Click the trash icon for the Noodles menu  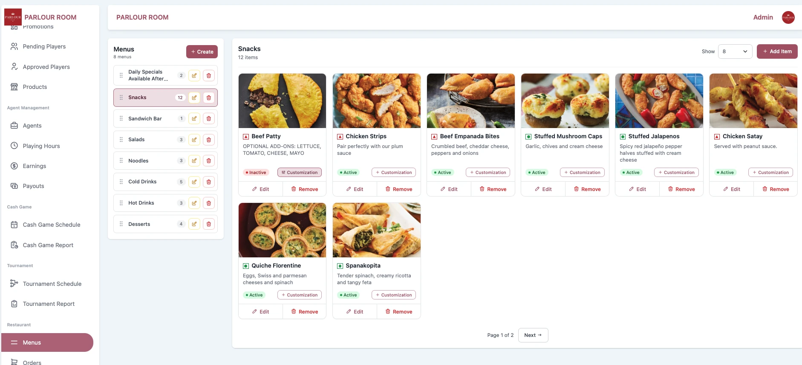click(x=209, y=161)
